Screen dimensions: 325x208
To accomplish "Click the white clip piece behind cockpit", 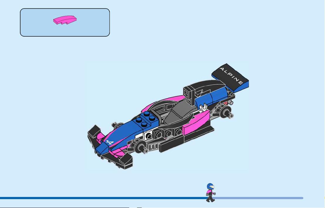I will pyautogui.click(x=204, y=107).
